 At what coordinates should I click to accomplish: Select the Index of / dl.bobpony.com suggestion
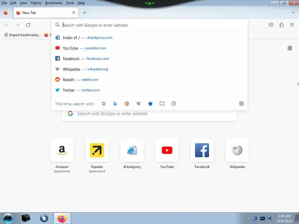(x=149, y=38)
